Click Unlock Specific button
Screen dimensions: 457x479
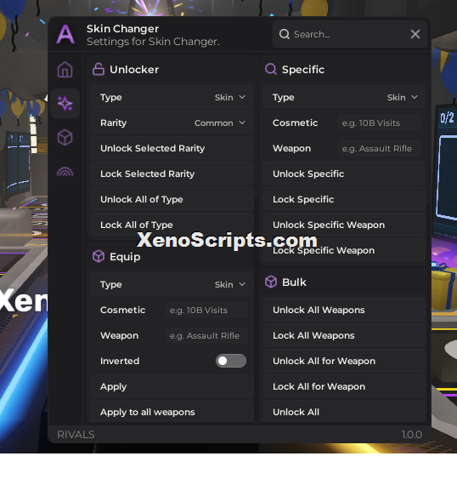point(344,174)
